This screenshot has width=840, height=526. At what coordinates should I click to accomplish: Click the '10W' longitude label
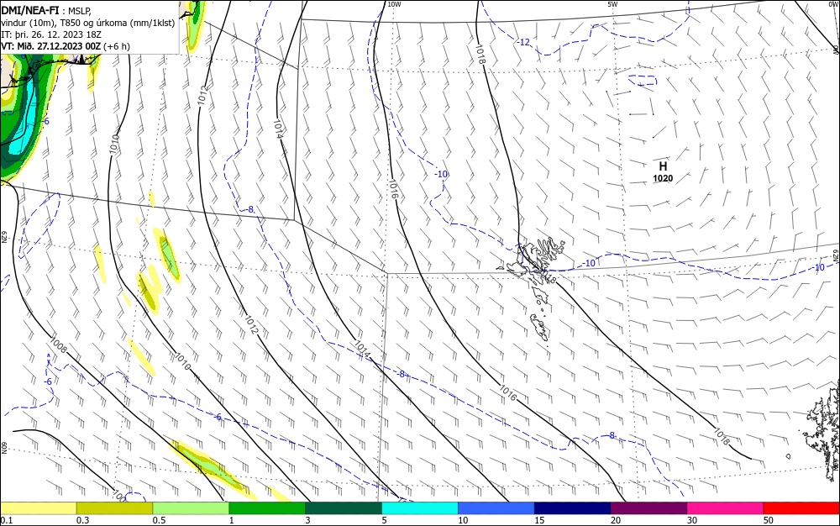pos(394,4)
